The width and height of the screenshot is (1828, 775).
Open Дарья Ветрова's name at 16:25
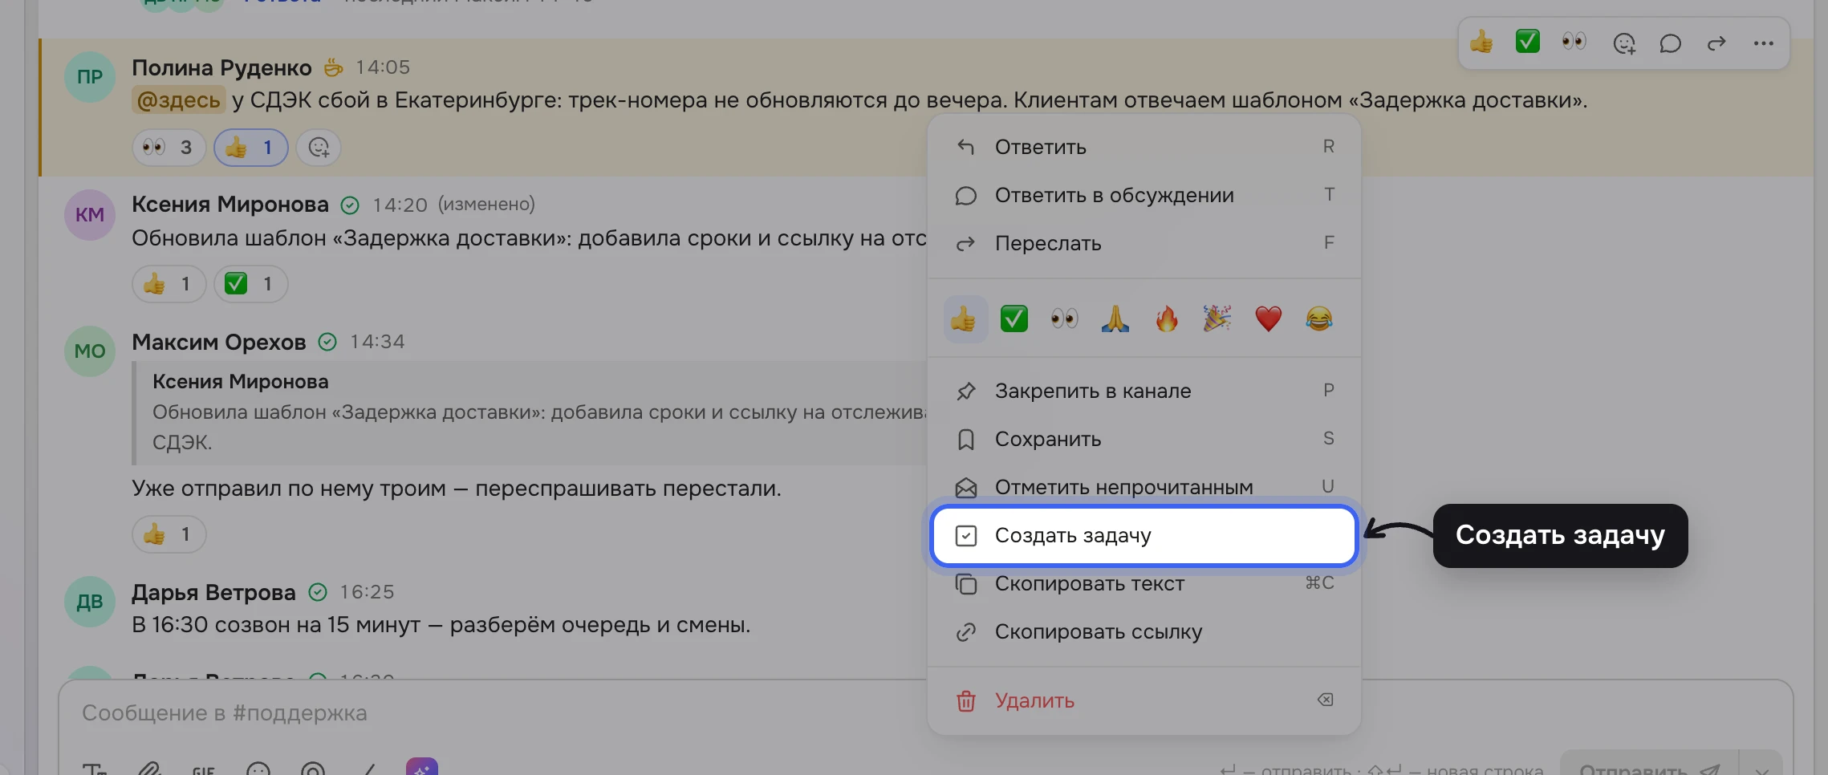coord(213,592)
